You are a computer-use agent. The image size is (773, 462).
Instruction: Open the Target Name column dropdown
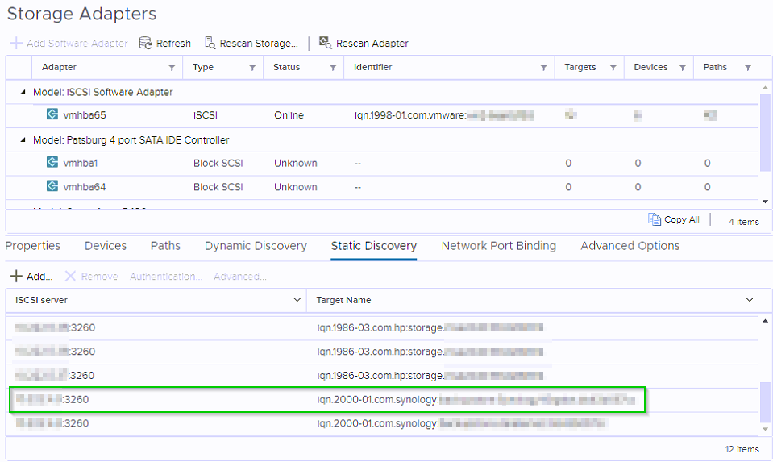click(750, 300)
